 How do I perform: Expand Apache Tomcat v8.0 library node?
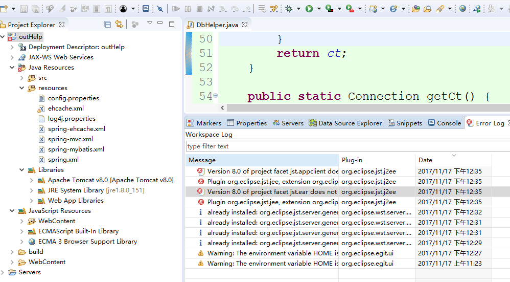tap(32, 180)
